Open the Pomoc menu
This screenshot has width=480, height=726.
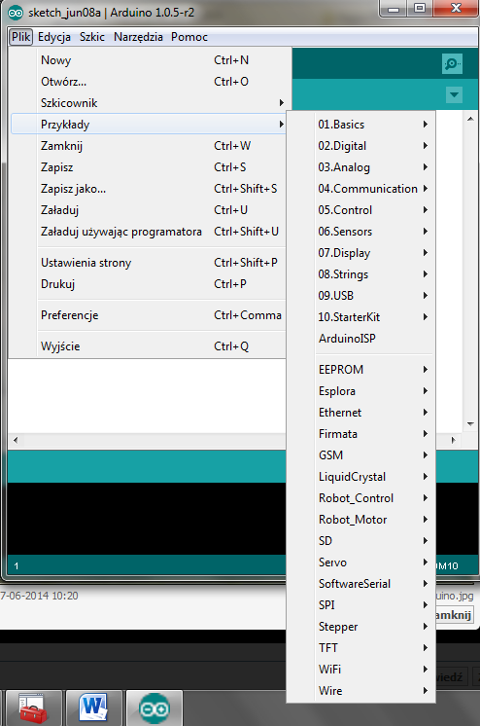[x=189, y=37]
